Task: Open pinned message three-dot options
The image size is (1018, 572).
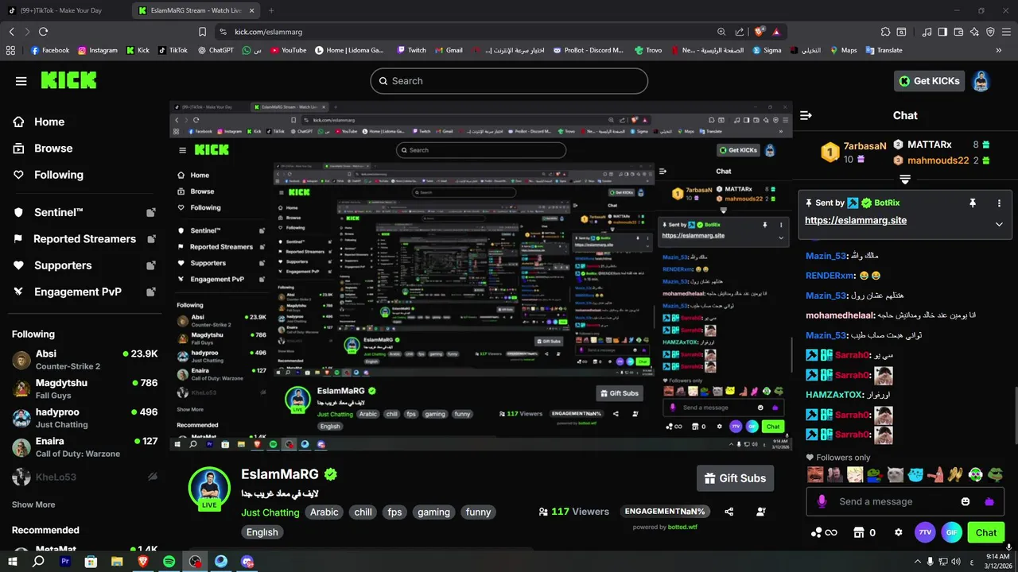Action: coord(999,203)
